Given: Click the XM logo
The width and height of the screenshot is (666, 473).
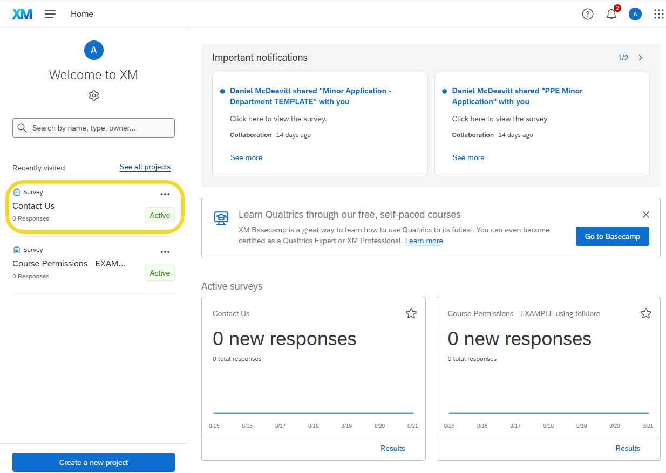Looking at the screenshot, I should coord(22,14).
